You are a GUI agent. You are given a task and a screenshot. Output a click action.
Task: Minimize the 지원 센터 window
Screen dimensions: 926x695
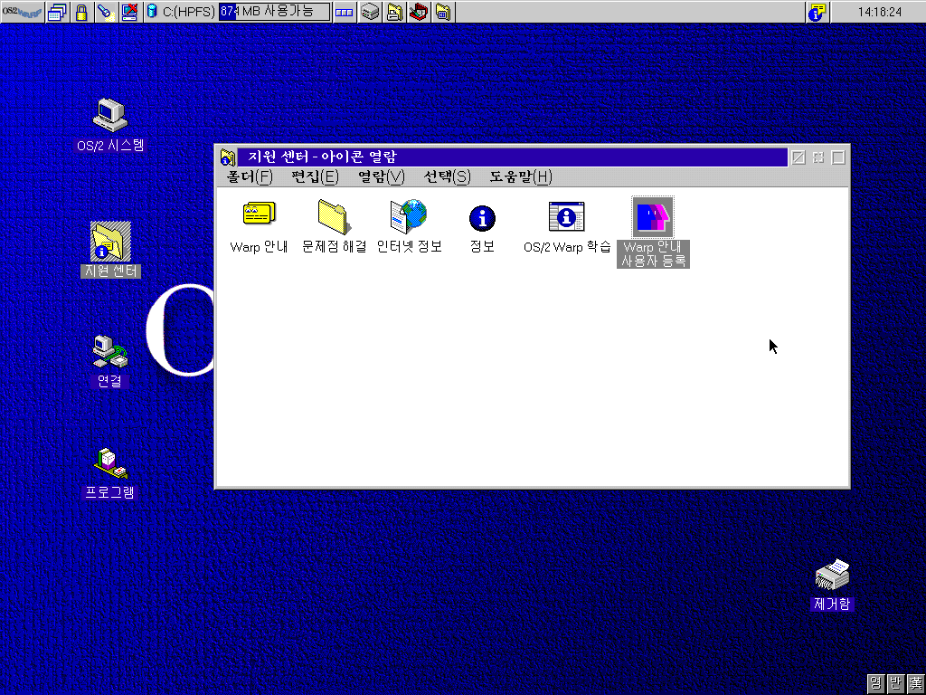[x=818, y=157]
